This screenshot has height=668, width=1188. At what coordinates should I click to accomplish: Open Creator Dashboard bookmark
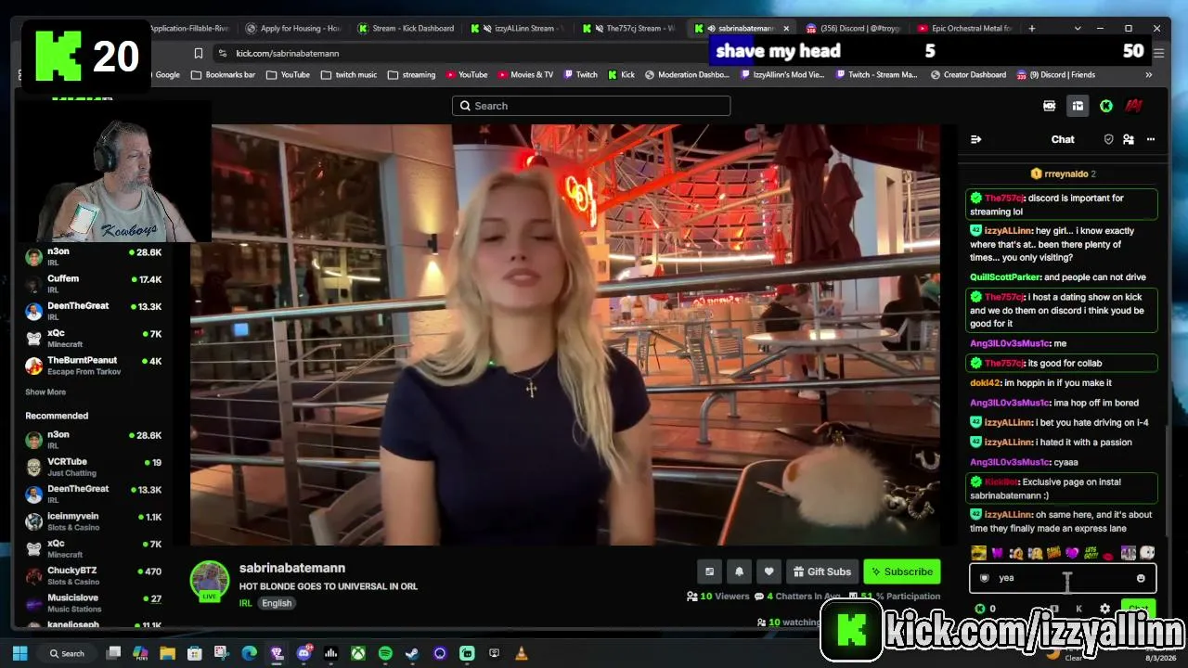click(968, 75)
